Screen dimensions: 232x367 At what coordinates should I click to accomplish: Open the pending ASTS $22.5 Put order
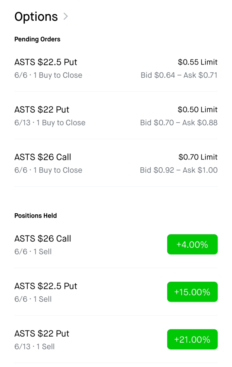pyautogui.click(x=46, y=62)
